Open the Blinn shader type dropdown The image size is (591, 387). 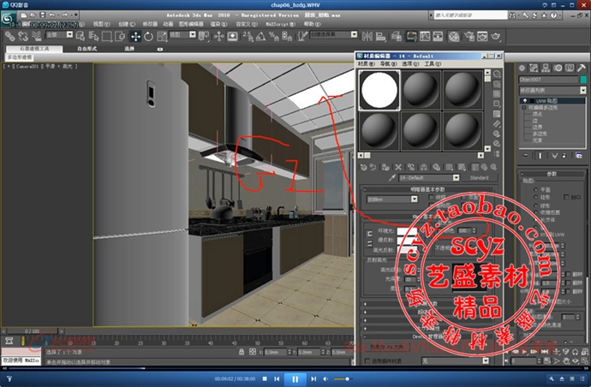pyautogui.click(x=392, y=199)
